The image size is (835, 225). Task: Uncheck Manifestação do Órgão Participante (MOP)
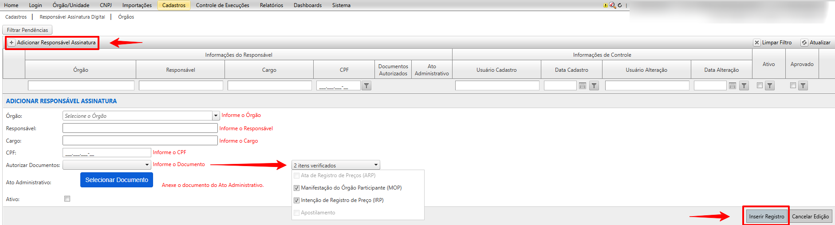(x=296, y=188)
